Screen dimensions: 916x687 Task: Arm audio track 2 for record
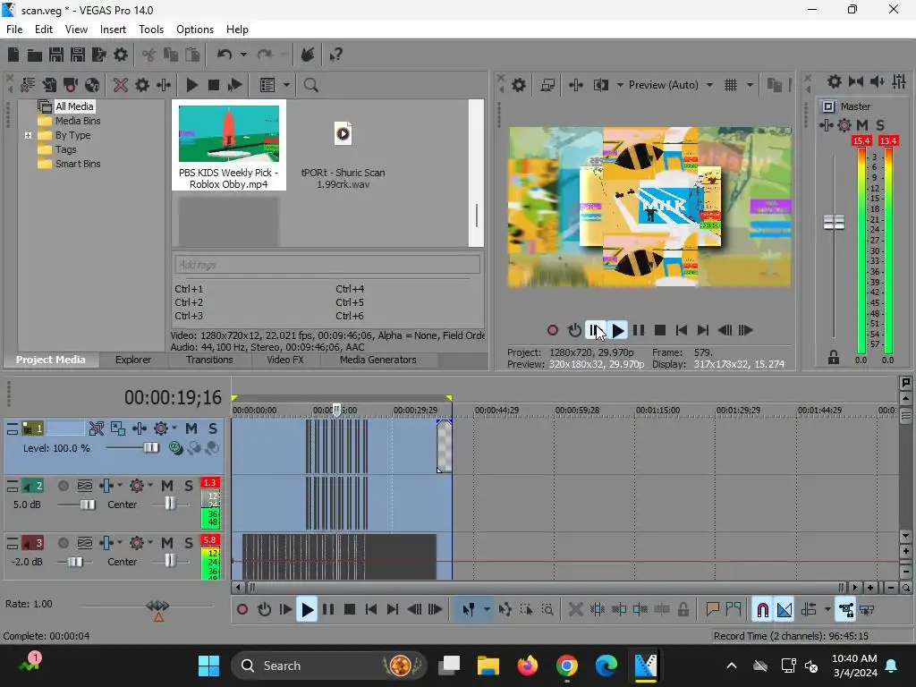64,486
